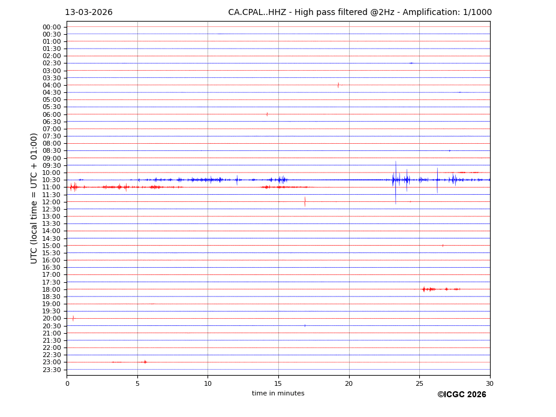Click the 15 tick on the minutes axis
This screenshot has height=417, width=556.
point(278,383)
